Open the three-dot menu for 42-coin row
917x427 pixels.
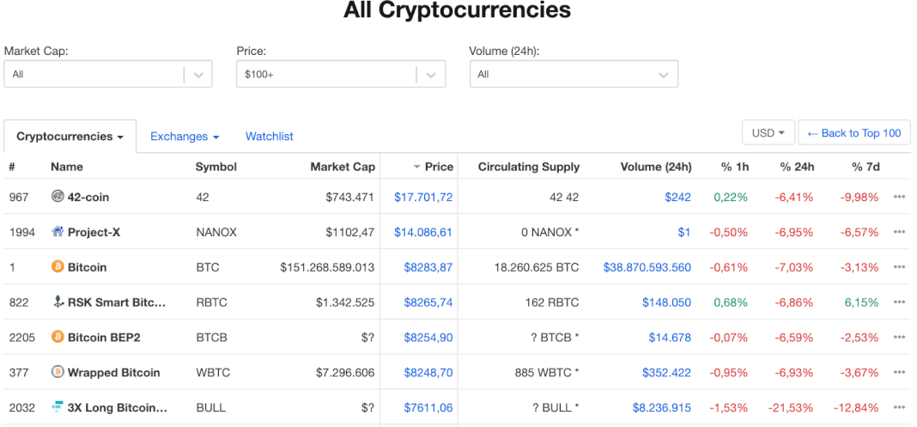pyautogui.click(x=900, y=197)
